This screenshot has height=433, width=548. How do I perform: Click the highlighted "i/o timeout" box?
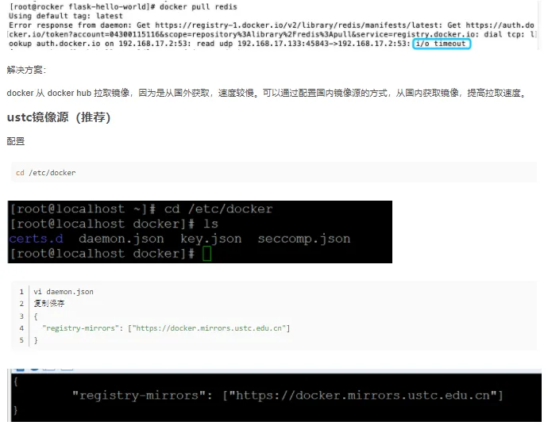pos(442,44)
